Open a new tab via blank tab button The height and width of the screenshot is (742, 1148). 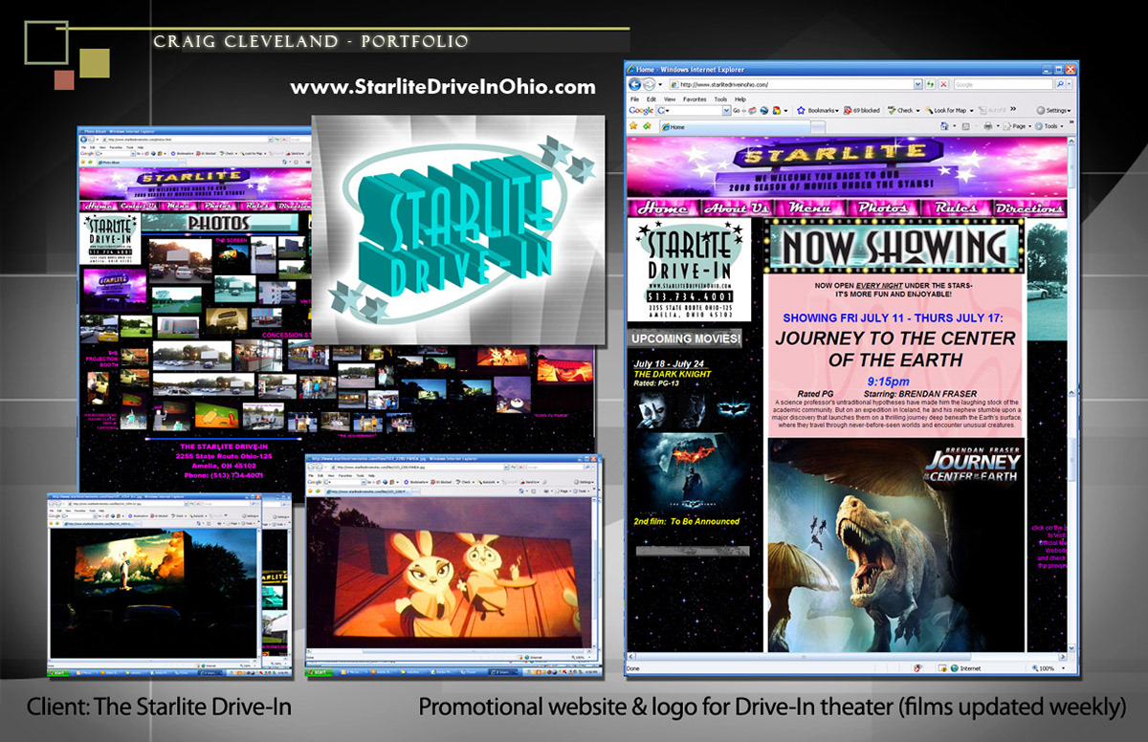818,126
